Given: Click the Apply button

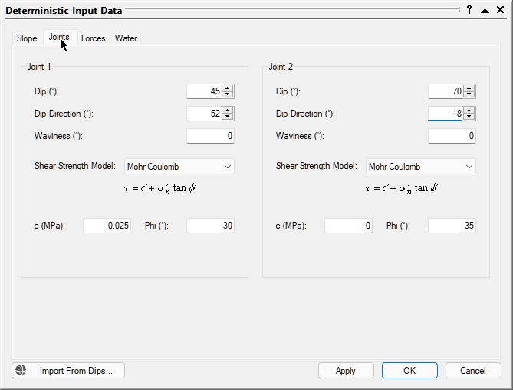Looking at the screenshot, I should (x=346, y=370).
